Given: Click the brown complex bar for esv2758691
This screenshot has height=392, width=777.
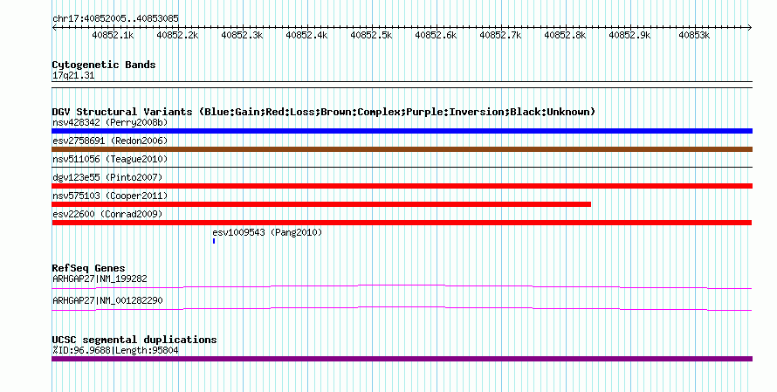Looking at the screenshot, I should tap(402, 149).
